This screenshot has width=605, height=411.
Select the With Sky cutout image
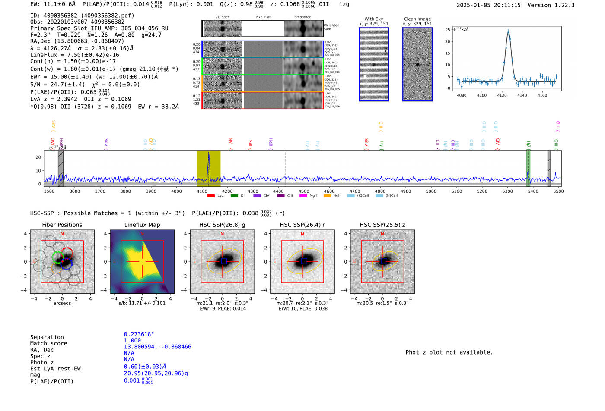pyautogui.click(x=374, y=64)
